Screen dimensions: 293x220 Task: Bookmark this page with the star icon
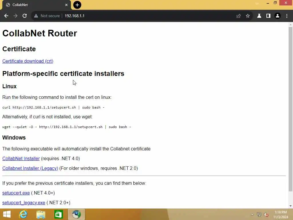point(248,16)
